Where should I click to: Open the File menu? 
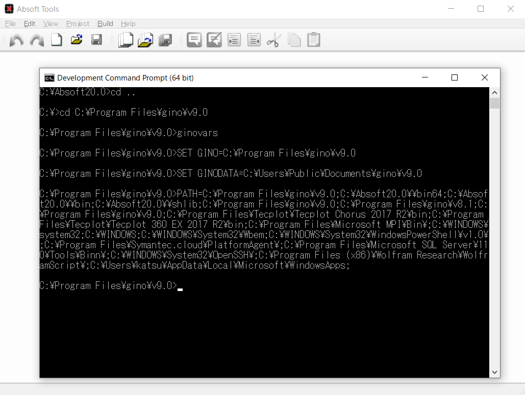(x=10, y=24)
